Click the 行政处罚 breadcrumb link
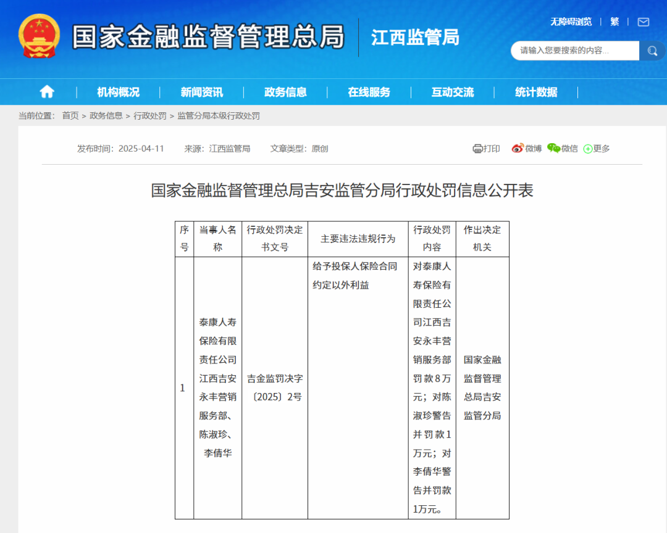 point(149,115)
